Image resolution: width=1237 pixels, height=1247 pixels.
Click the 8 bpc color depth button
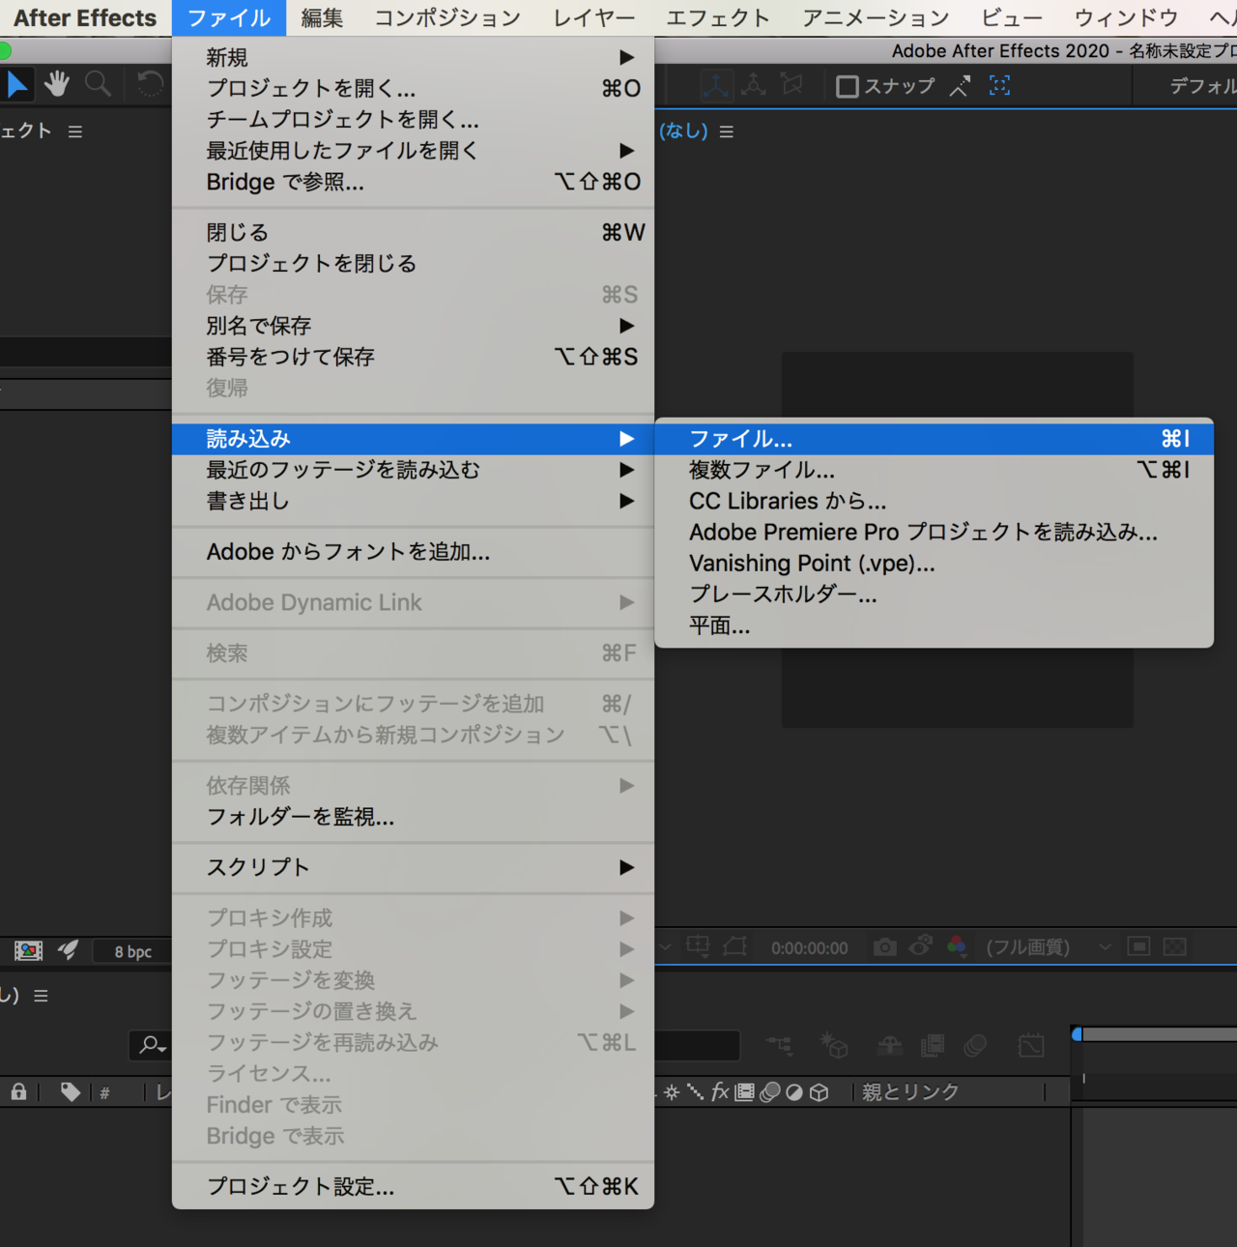(133, 951)
